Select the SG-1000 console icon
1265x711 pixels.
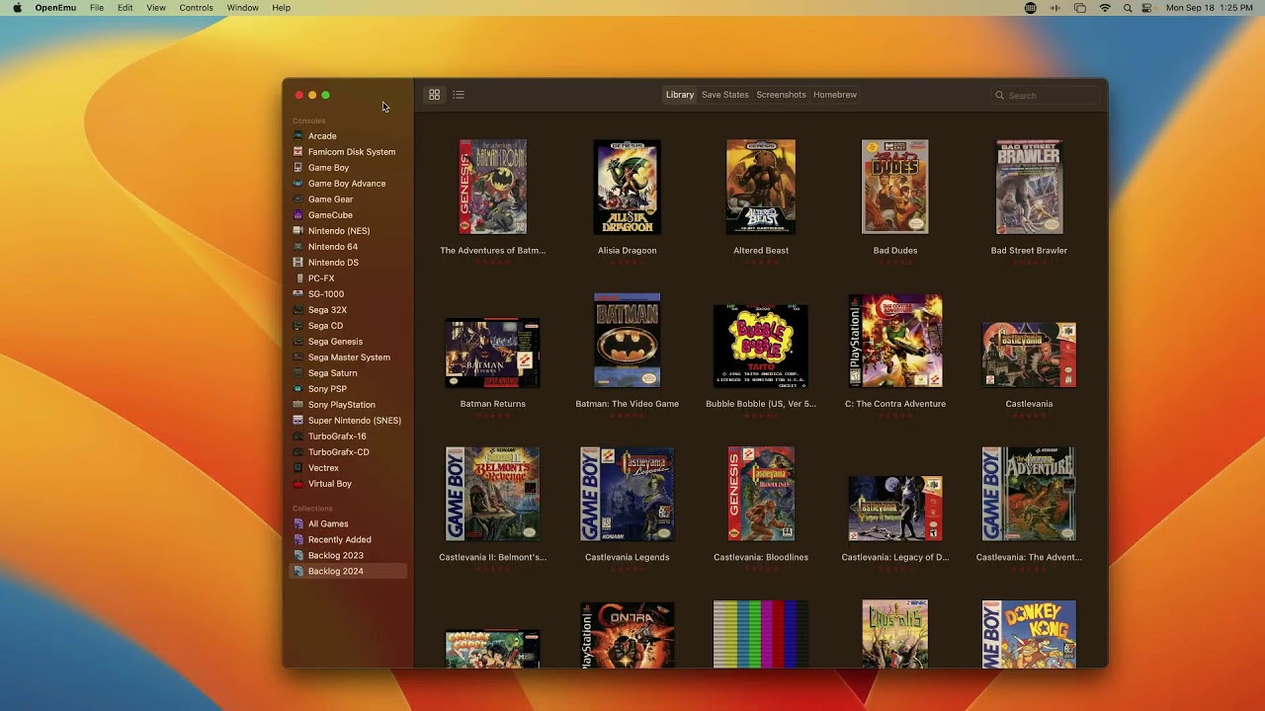298,294
